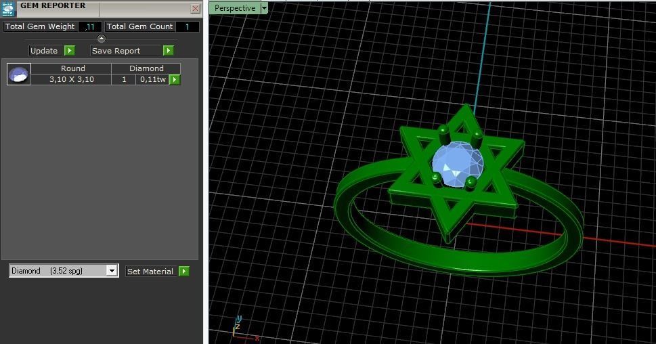Click the Save Report button label
Viewport: 656px width, 344px height.
pos(125,51)
